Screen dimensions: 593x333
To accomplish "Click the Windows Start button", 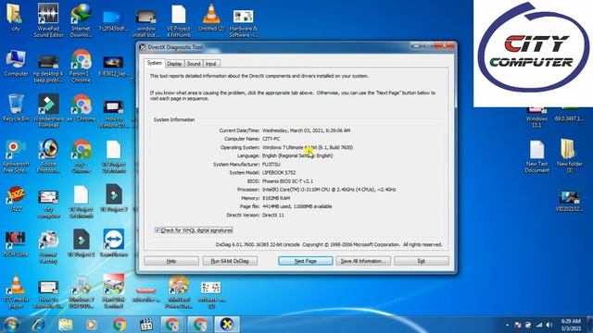I will click(11, 325).
